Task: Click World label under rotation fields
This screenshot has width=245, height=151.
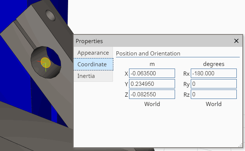Action: click(214, 104)
